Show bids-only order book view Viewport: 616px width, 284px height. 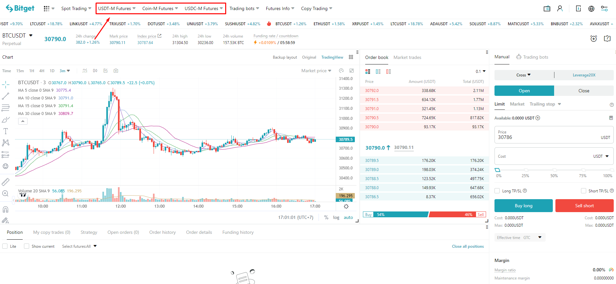378,72
